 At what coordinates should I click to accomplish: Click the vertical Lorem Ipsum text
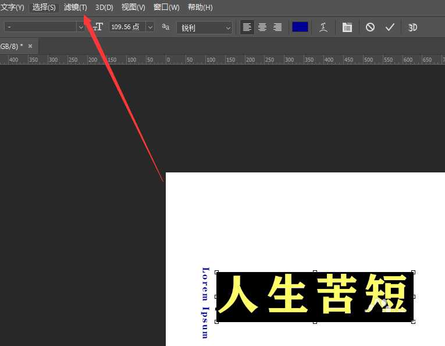[205, 302]
